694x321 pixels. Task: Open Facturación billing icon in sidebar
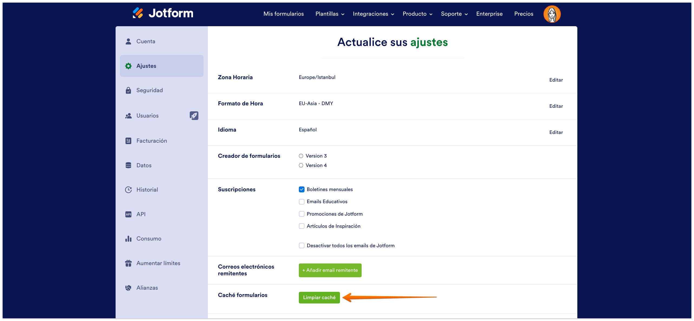click(128, 141)
